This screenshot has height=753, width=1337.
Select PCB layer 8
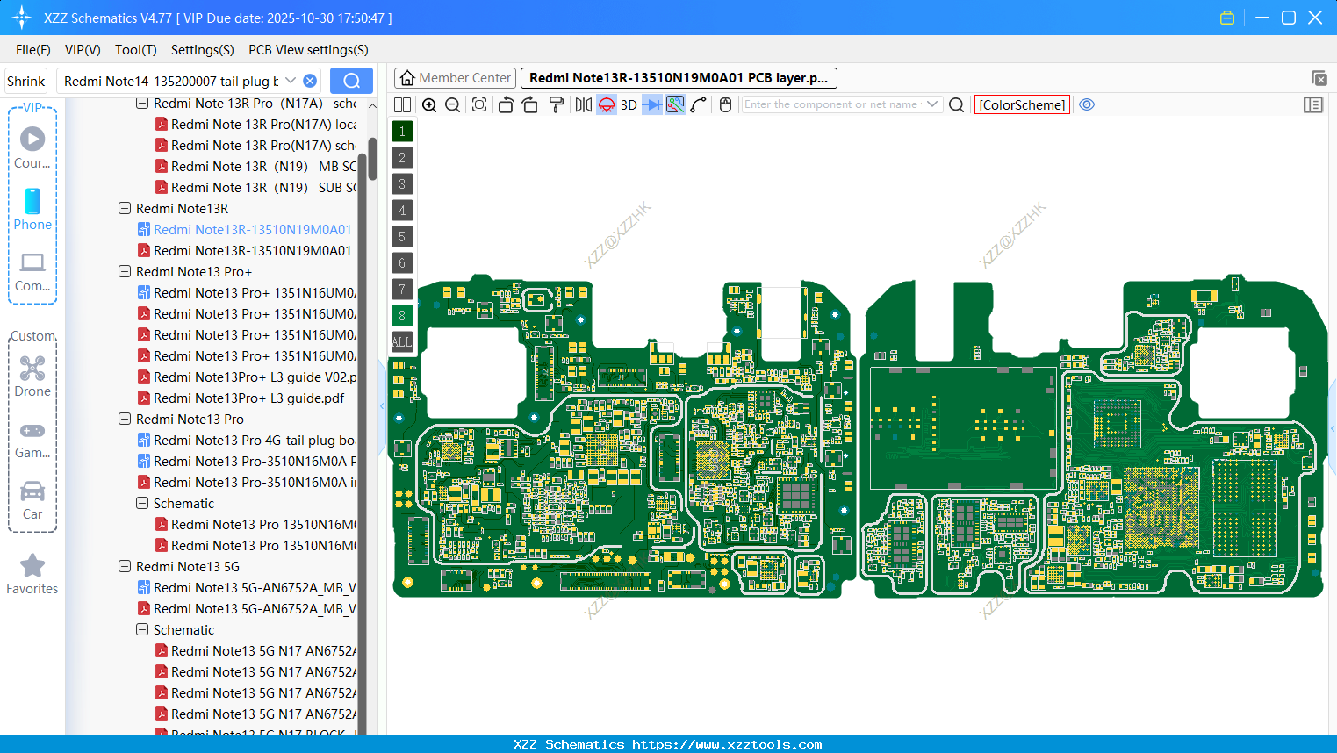pyautogui.click(x=401, y=315)
